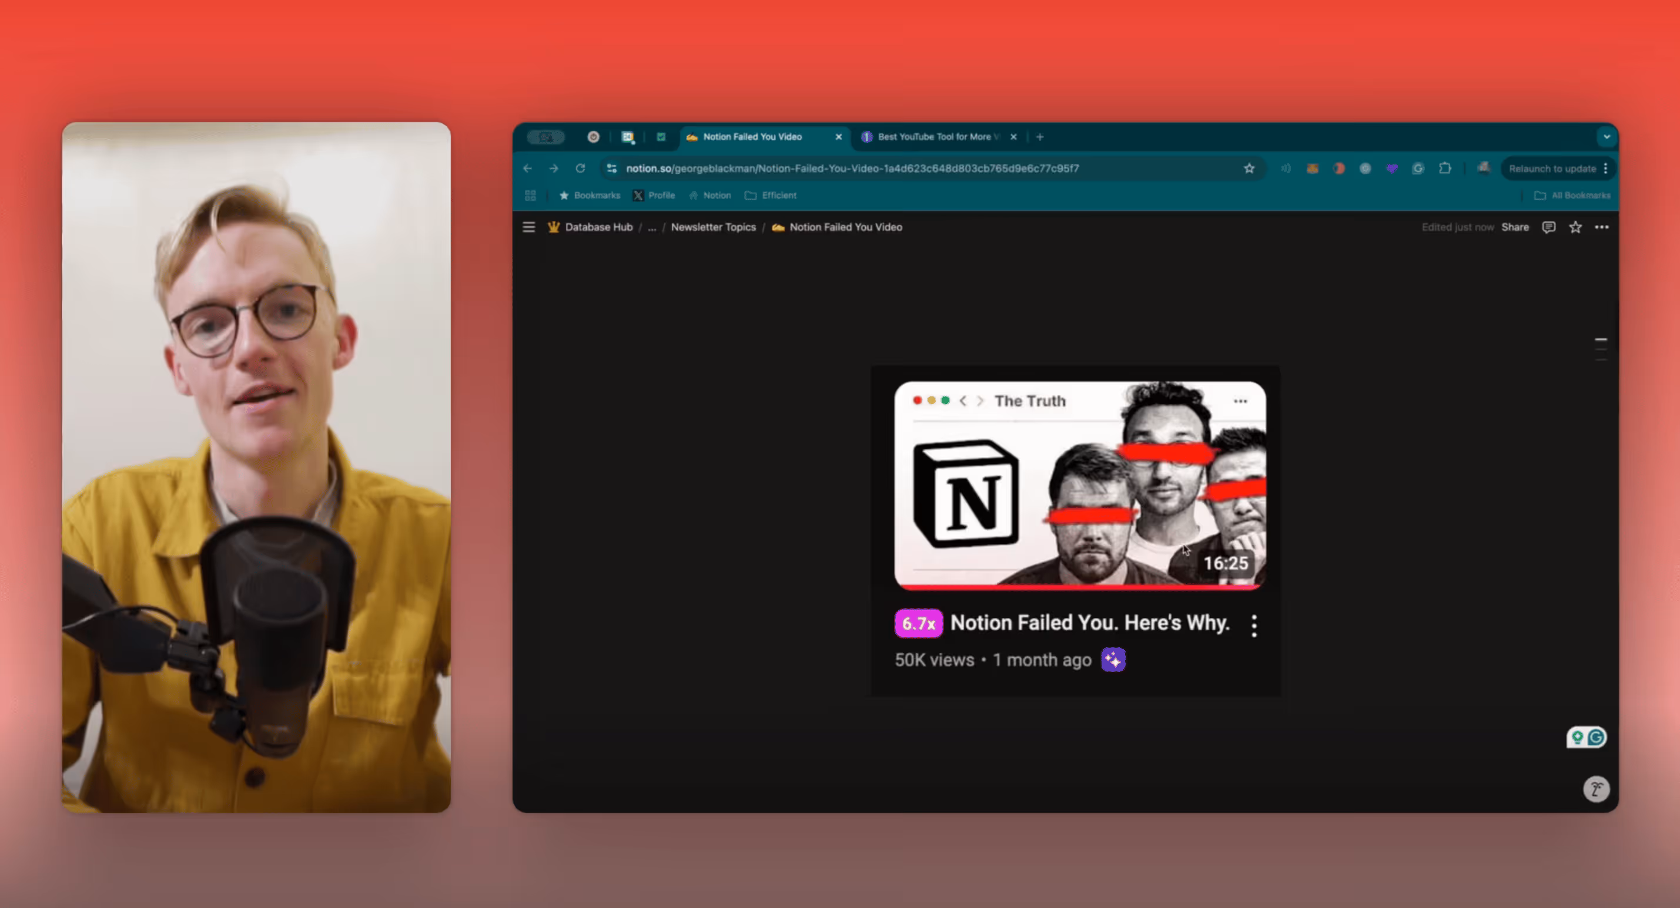Open a new browser tab

1039,137
